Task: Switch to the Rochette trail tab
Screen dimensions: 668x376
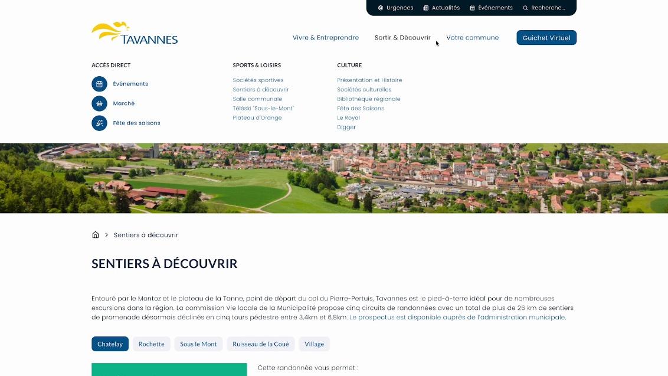Action: [152, 344]
